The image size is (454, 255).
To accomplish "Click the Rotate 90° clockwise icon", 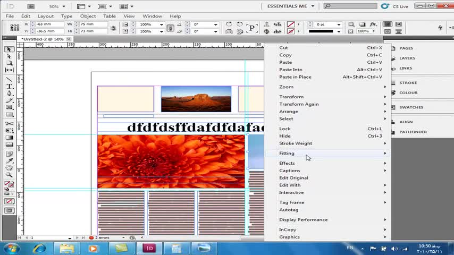I will 229,24.
